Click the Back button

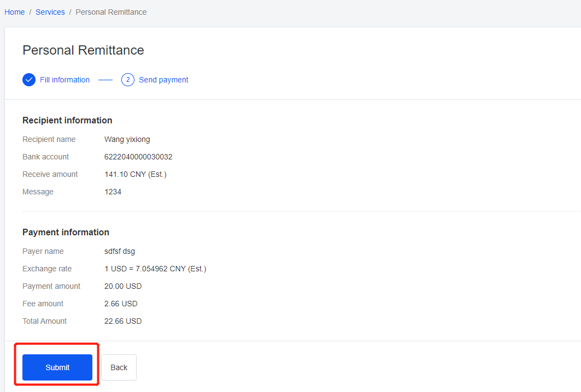(x=119, y=367)
